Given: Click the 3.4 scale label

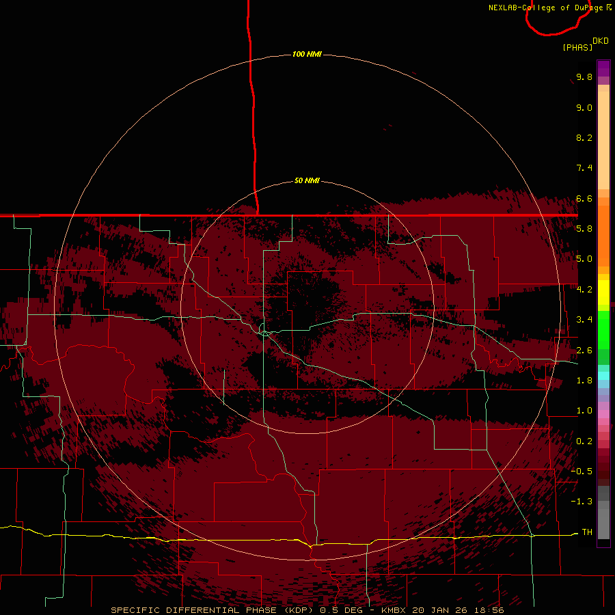Looking at the screenshot, I should (x=584, y=320).
